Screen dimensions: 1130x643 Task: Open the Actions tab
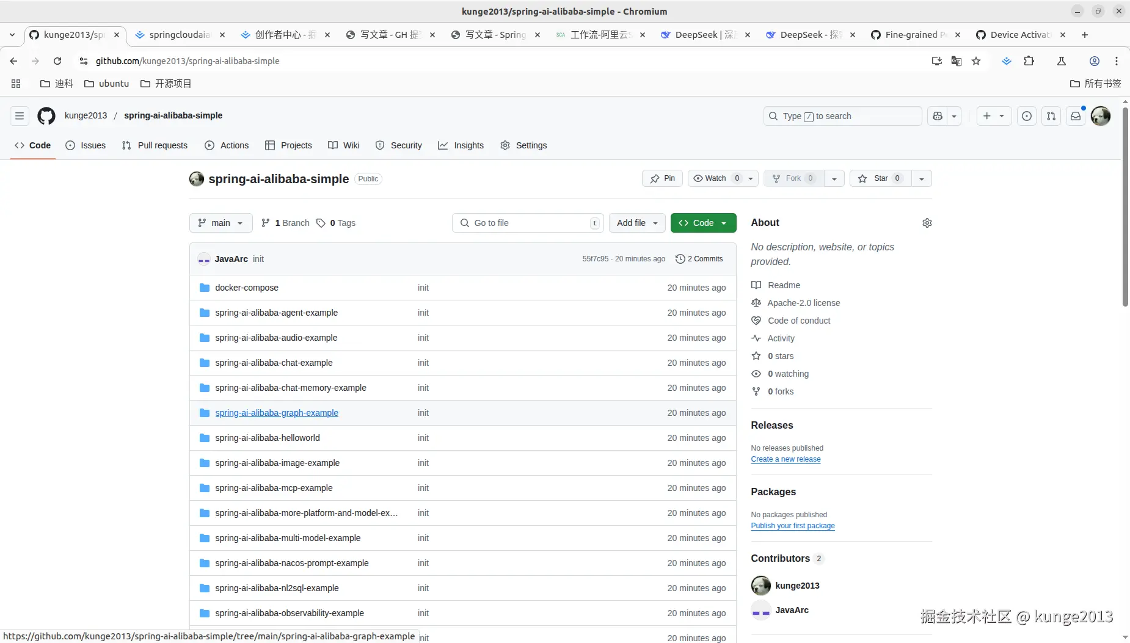tap(227, 145)
